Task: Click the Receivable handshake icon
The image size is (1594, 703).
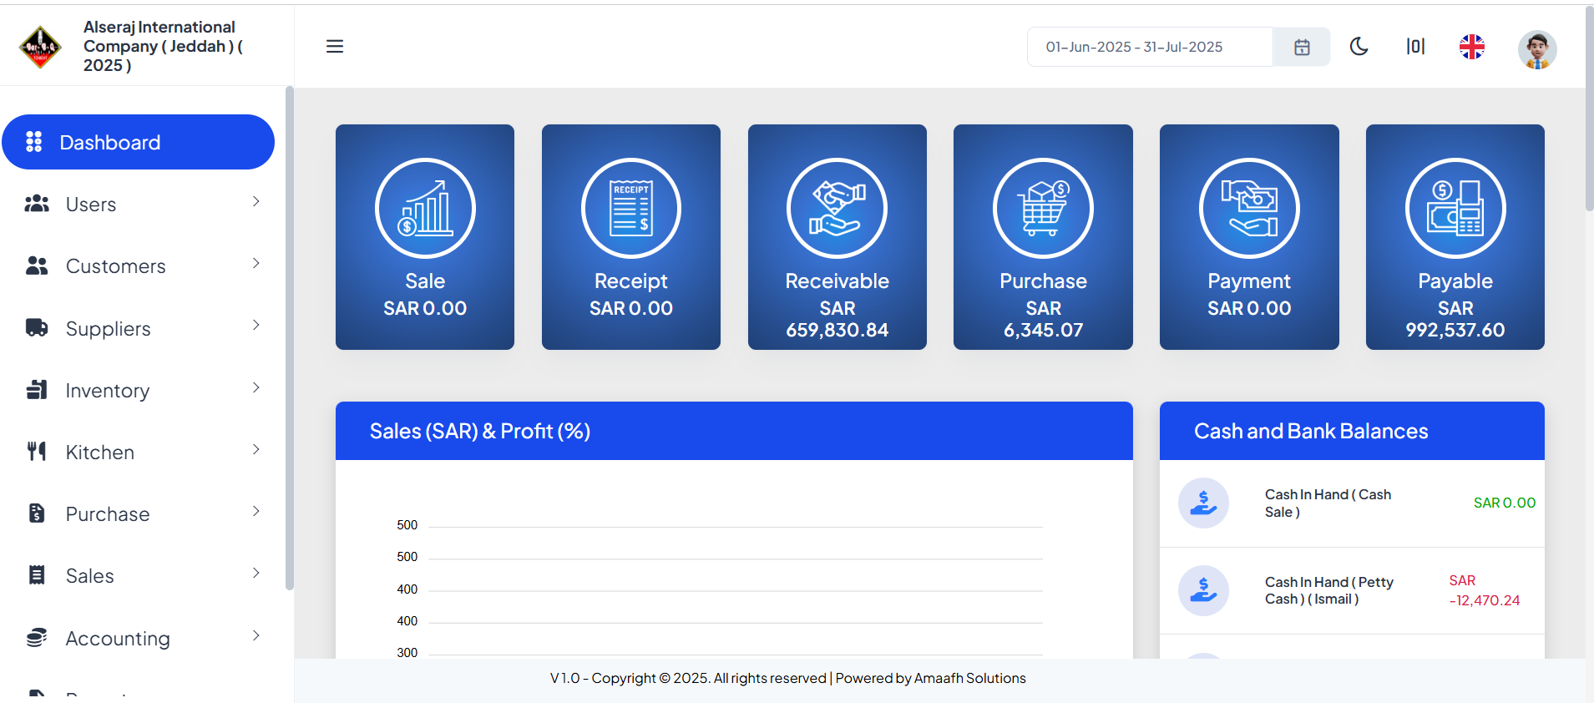Action: (x=837, y=208)
